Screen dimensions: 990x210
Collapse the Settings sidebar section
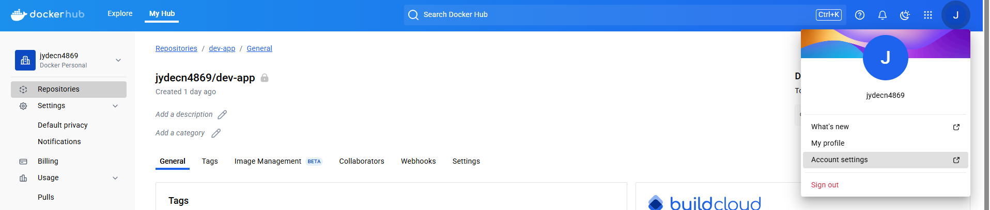pyautogui.click(x=115, y=106)
